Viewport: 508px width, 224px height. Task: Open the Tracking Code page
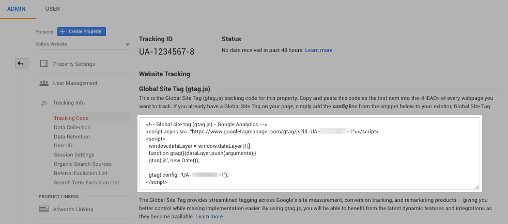pos(71,118)
